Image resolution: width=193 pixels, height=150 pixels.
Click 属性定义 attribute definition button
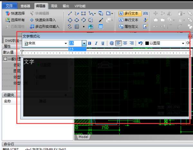(129, 26)
